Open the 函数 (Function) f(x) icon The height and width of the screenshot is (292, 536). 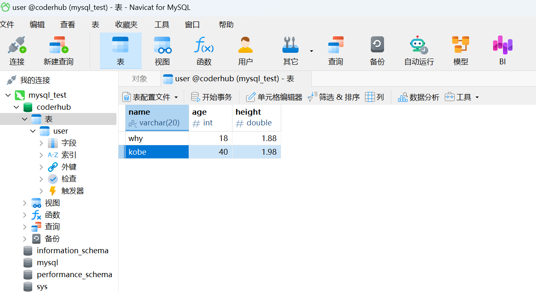tap(204, 45)
